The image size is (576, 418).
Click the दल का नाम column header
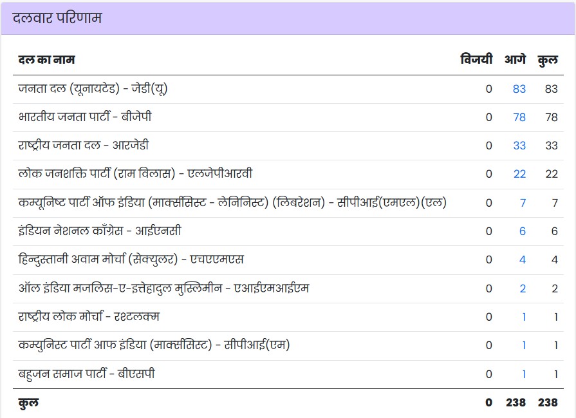pyautogui.click(x=47, y=60)
